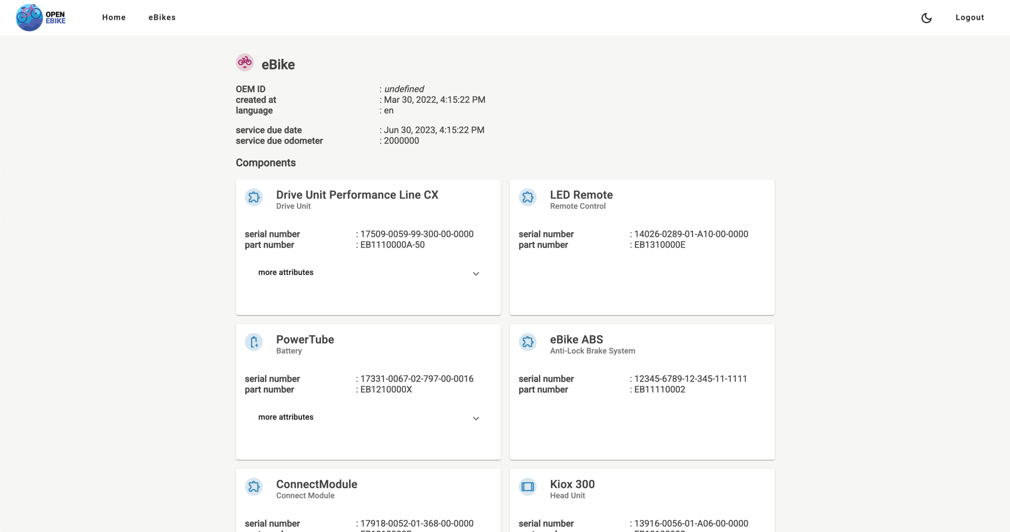Click the LED Remote part number value
Viewport: 1010px width, 532px height.
click(659, 245)
